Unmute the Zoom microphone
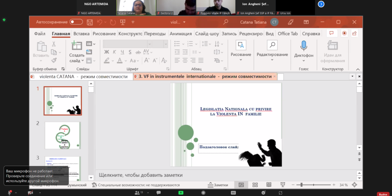 click(9, 193)
